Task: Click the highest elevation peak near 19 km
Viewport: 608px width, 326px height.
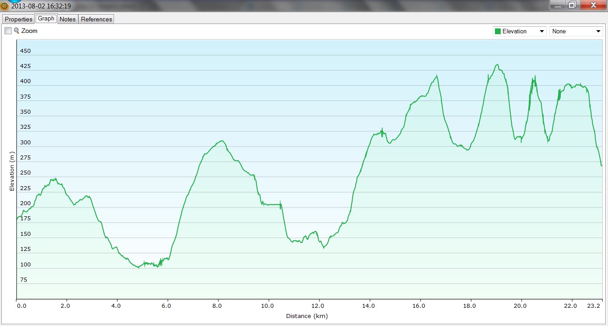Action: pos(497,65)
